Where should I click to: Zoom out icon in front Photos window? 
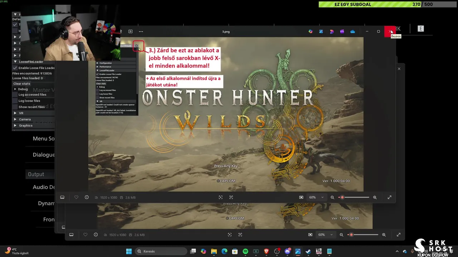332,197
